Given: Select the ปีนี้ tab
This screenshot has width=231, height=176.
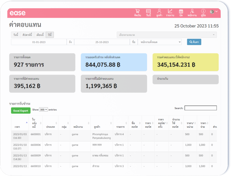Looking at the screenshot, I should pyautogui.click(x=50, y=35).
